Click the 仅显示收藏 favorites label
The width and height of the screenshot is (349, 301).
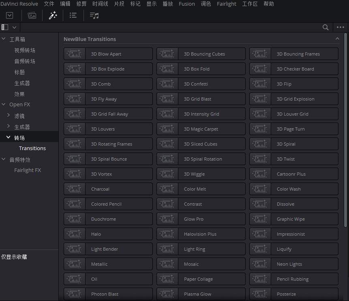click(x=14, y=257)
